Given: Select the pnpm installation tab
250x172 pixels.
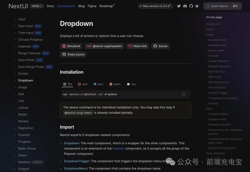Looking at the screenshot, I should [x=115, y=84].
